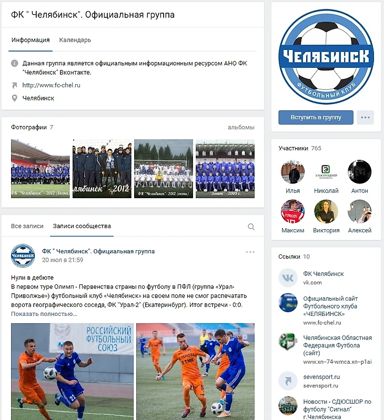Open Николай's Электроцентр avatar
Image resolution: width=384 pixels, height=420 pixels.
[326, 172]
